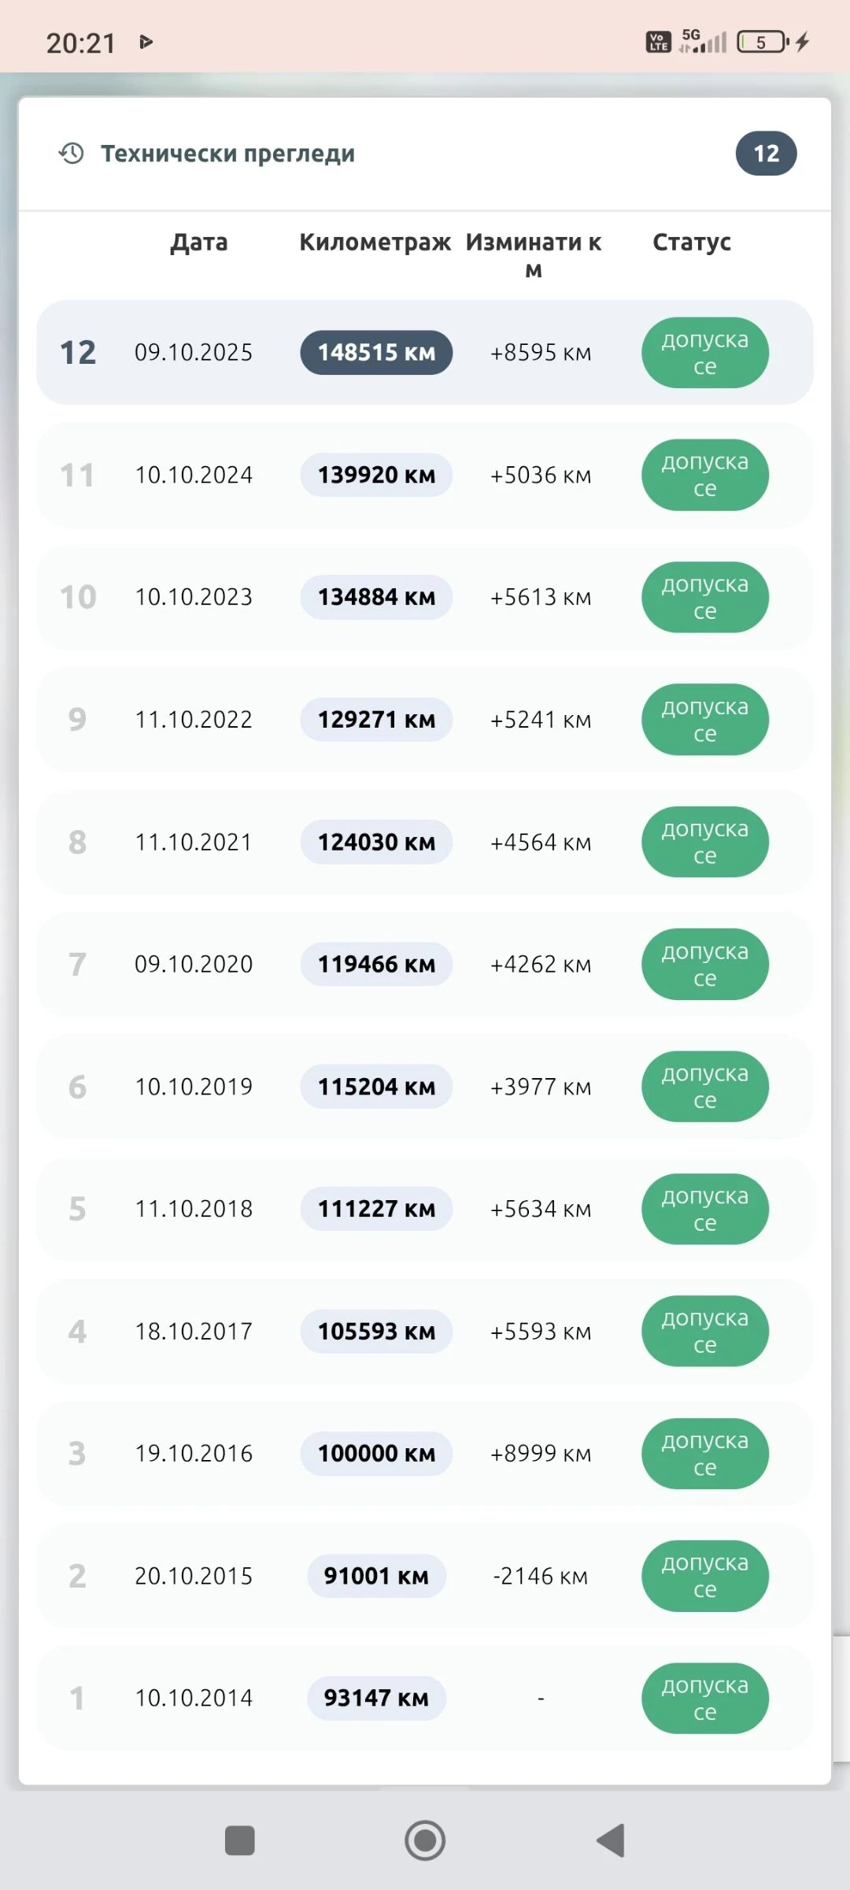Tap the 12 count badge in header
850x1890 pixels.
pos(766,154)
